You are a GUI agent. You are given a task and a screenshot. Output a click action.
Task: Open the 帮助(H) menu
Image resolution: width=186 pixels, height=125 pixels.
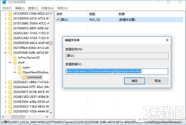tap(63, 8)
